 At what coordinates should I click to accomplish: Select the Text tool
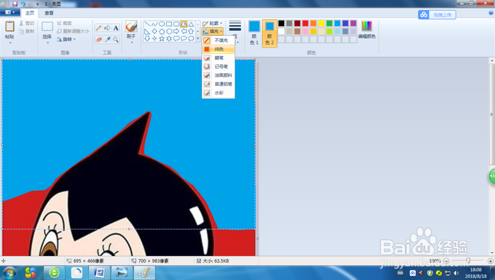click(116, 28)
